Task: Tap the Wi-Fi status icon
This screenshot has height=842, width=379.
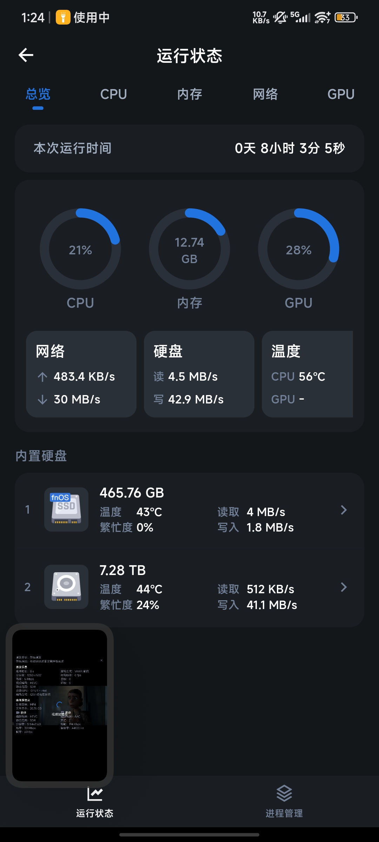Action: pos(322,17)
